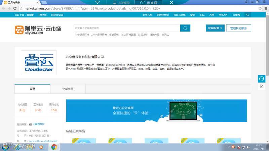Click the address bar URL
Image resolution: width=269 pixels, height=151 pixels.
[x=92, y=8]
